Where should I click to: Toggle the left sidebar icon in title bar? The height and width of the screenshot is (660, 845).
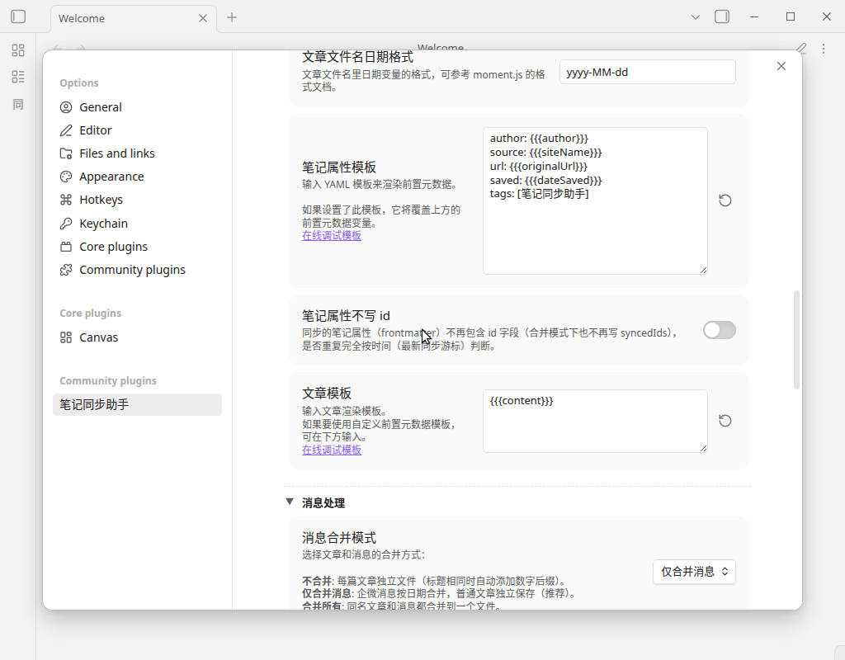[x=18, y=16]
